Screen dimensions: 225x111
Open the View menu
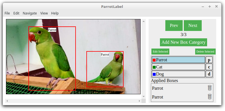click(x=44, y=13)
